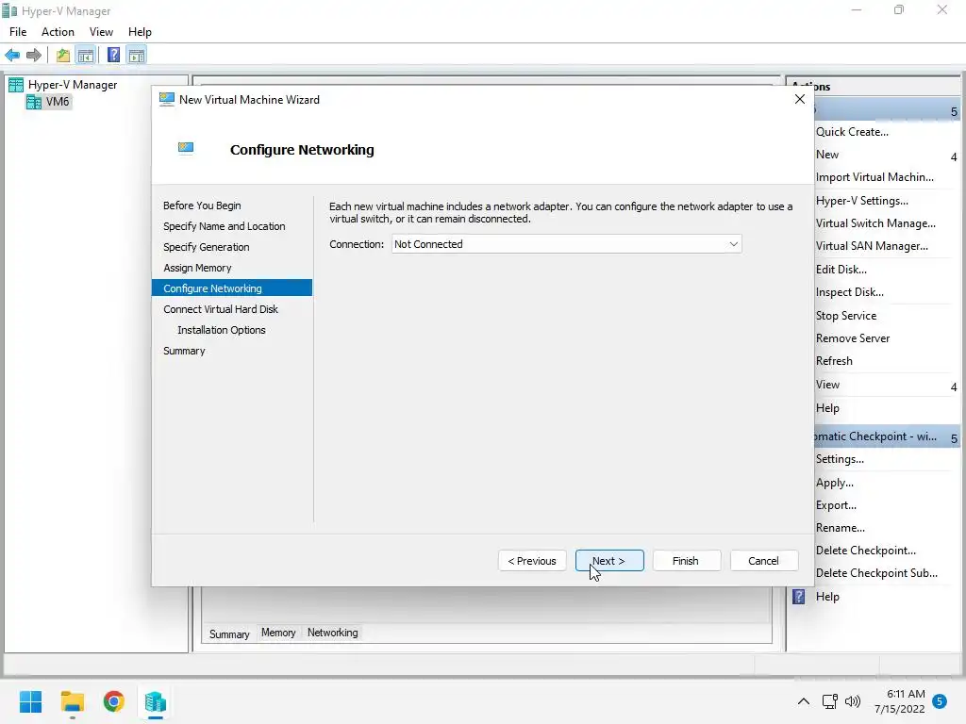Open the Action menu
Image resolution: width=966 pixels, height=724 pixels.
[x=58, y=32]
